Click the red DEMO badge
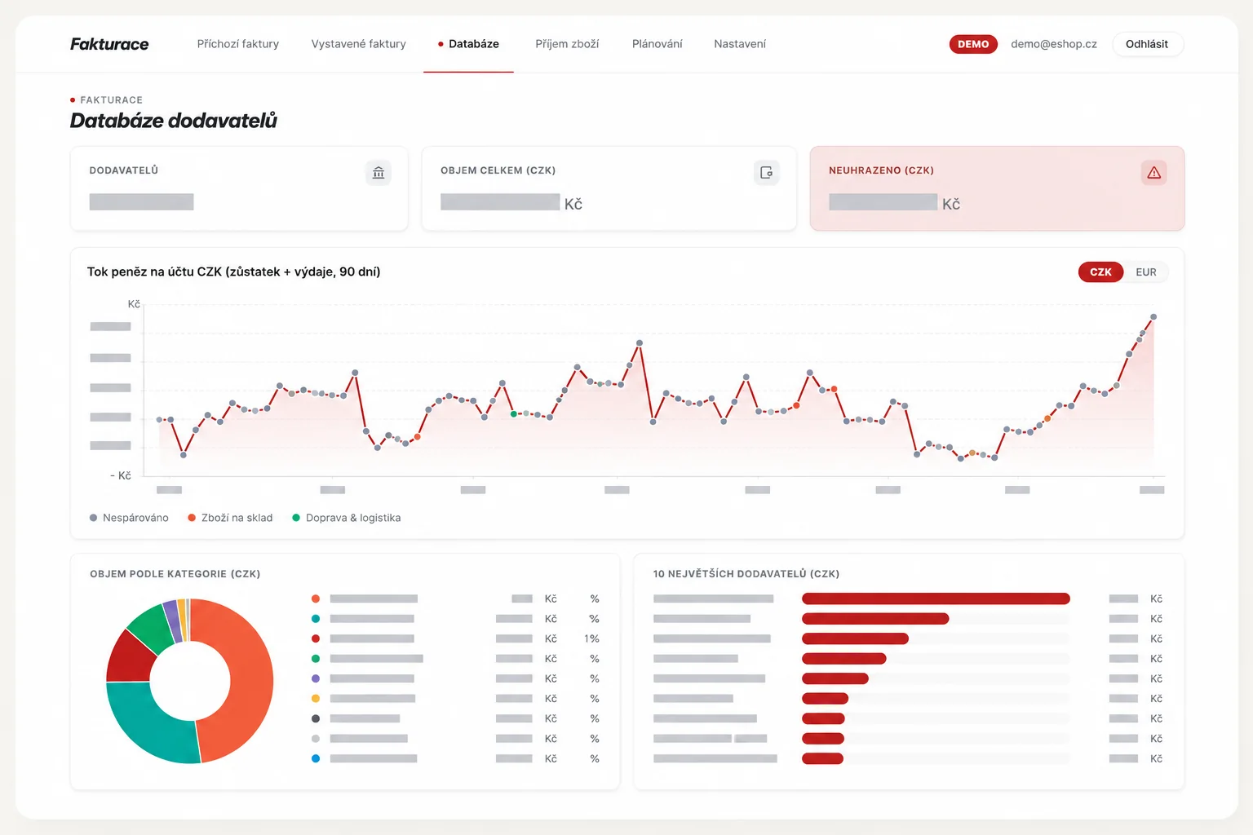 pos(973,44)
